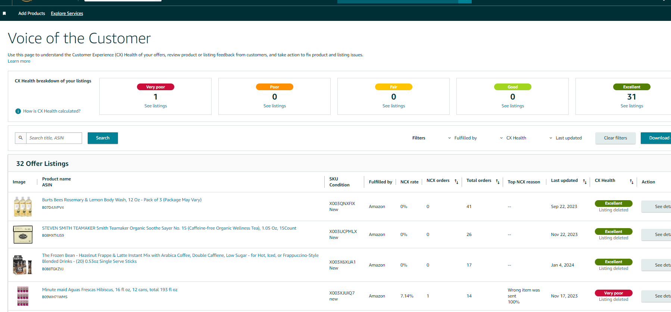This screenshot has width=671, height=312.
Task: See listings under the Very poor card
Action: click(x=156, y=106)
